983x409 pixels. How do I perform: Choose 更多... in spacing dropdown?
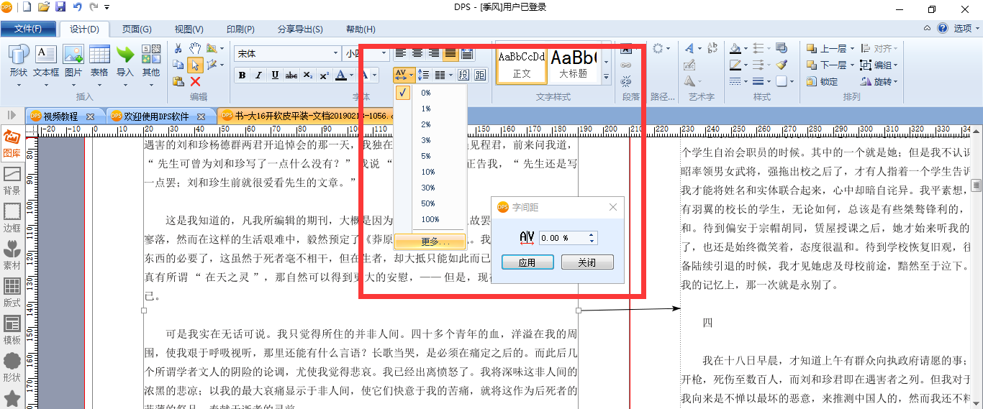coord(431,242)
